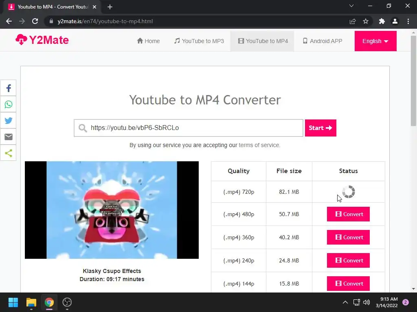The width and height of the screenshot is (417, 312).
Task: Click the Start button
Action: (320, 128)
